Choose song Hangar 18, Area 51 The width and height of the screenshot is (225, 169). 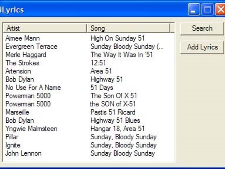coord(117,129)
